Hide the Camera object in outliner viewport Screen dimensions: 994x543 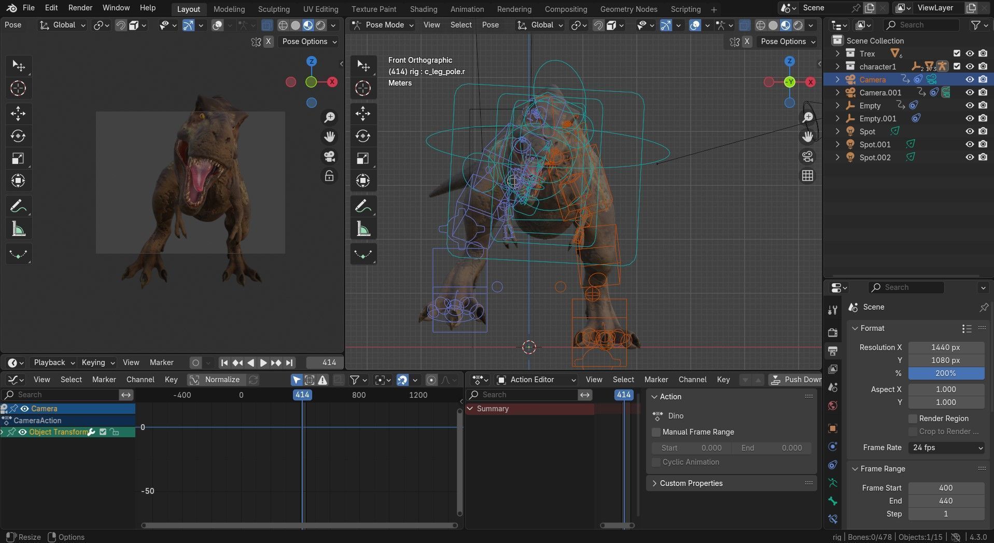click(970, 79)
